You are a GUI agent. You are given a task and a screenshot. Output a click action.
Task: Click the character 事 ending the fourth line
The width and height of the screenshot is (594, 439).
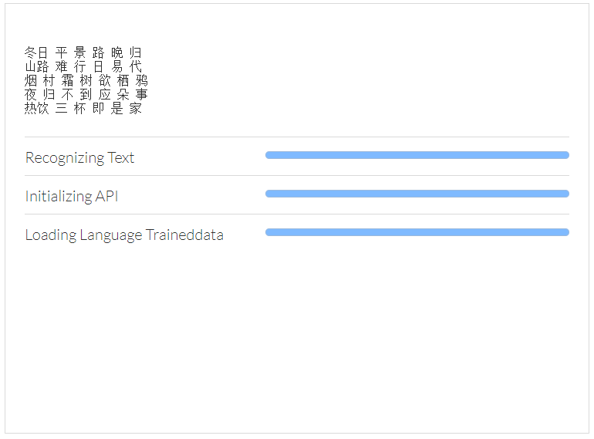pos(141,94)
